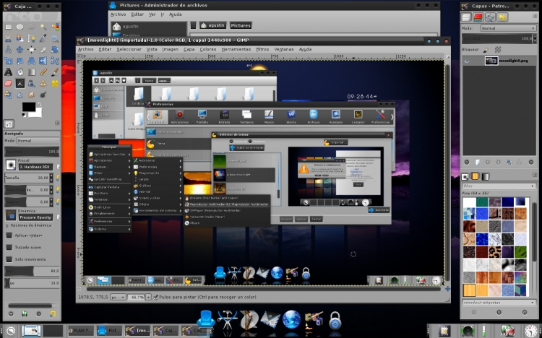Open the Colores menu
Screen dimensions: 542x338
click(207, 49)
